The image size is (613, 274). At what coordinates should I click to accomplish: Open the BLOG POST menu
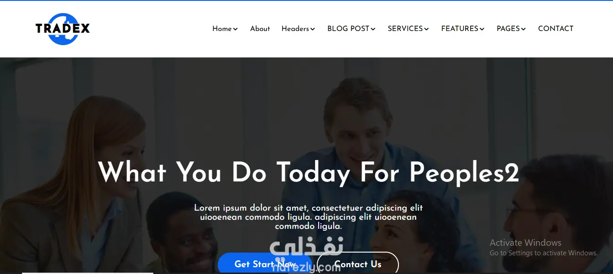[x=351, y=29]
